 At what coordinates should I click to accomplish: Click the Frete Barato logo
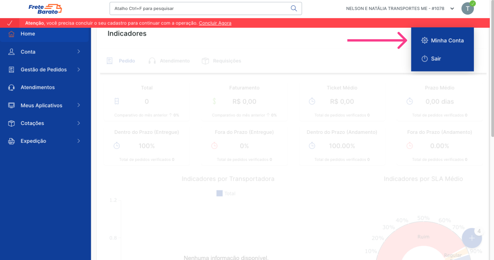[45, 8]
